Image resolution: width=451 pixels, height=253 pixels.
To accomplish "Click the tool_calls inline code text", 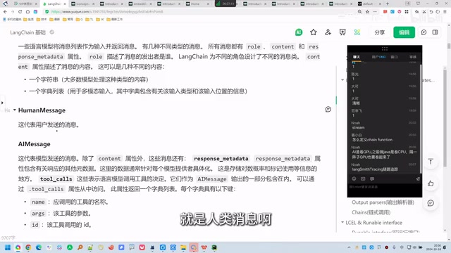I will 56,179.
